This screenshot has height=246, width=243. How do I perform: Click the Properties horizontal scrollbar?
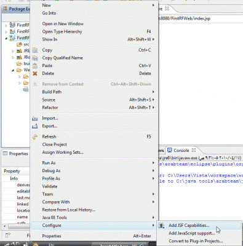(19, 226)
